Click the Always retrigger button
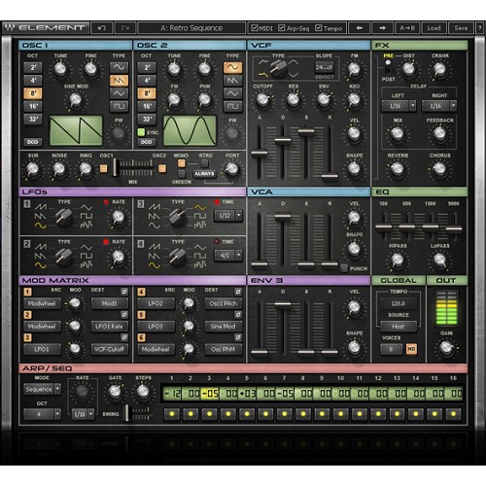 pyautogui.click(x=204, y=174)
